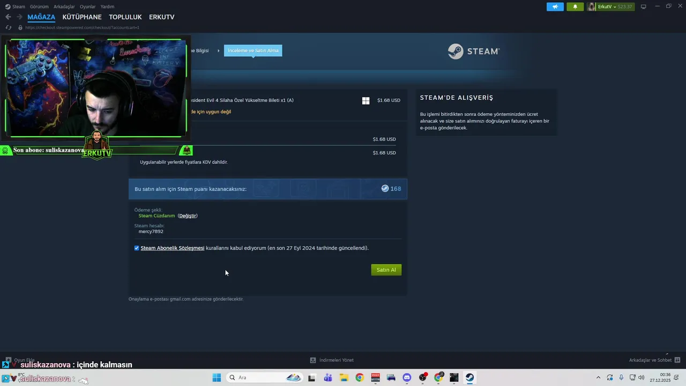Image resolution: width=686 pixels, height=386 pixels.
Task: Click the taskbar Ara search box
Action: pos(265,377)
